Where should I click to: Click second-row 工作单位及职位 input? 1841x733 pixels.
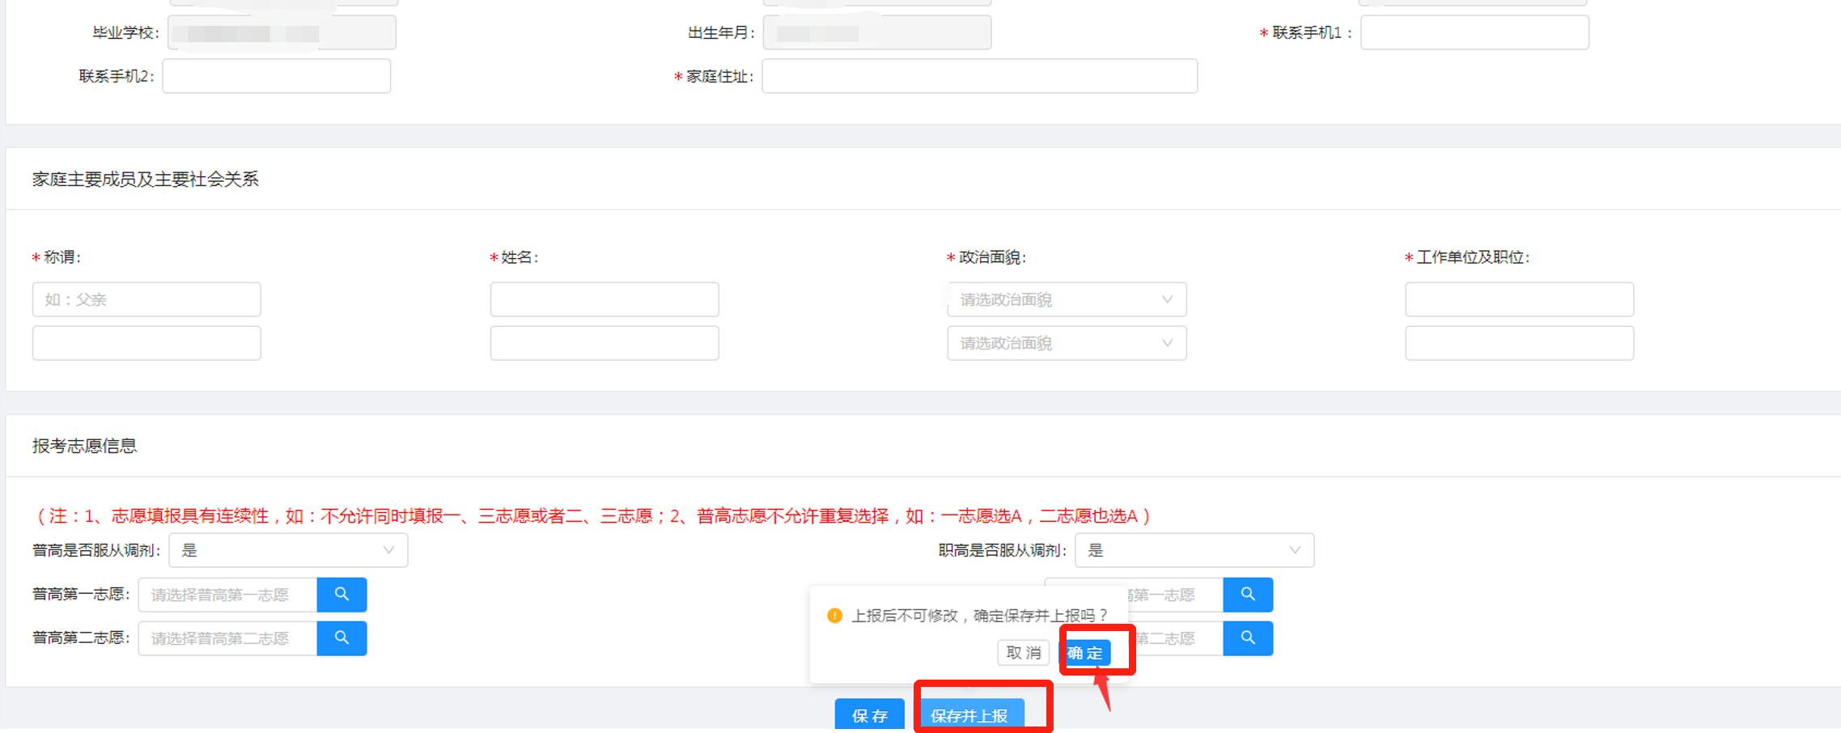pyautogui.click(x=1520, y=343)
